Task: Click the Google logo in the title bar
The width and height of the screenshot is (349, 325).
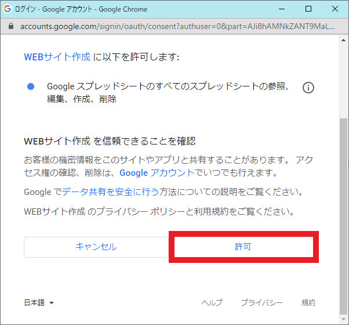Action: 8,9
